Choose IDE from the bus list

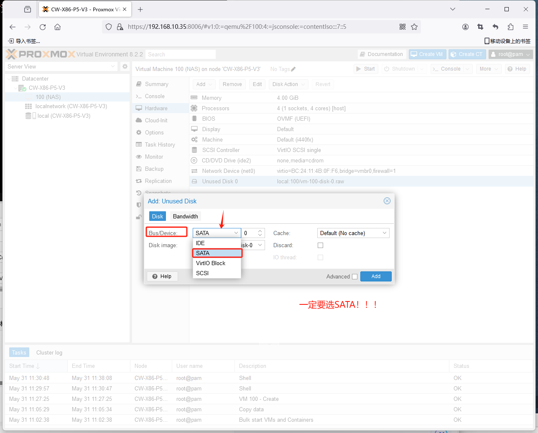[x=217, y=243]
